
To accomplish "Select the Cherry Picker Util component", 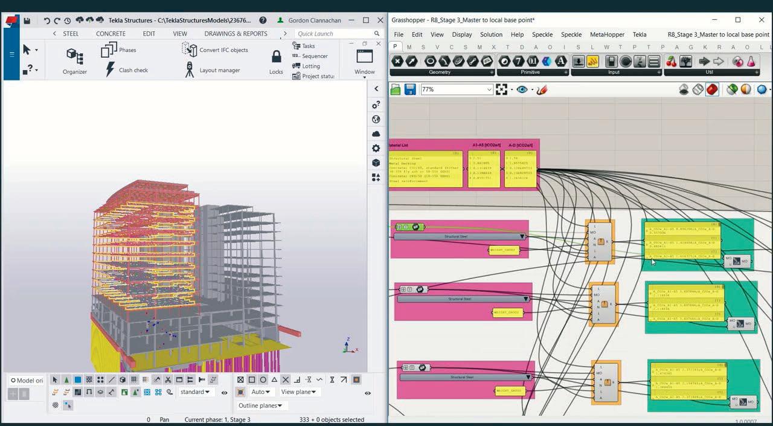I will click(671, 61).
